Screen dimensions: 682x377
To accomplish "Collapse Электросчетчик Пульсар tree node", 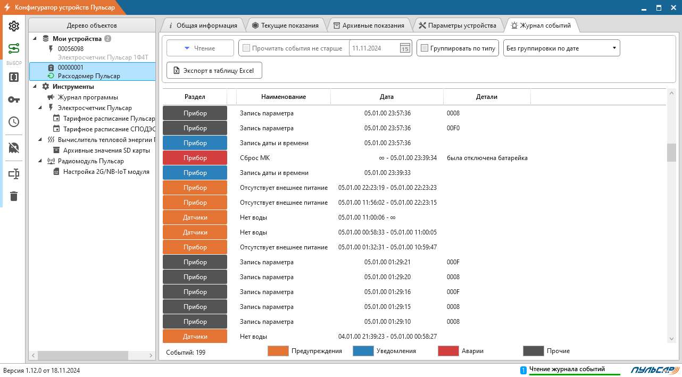I will (x=40, y=108).
